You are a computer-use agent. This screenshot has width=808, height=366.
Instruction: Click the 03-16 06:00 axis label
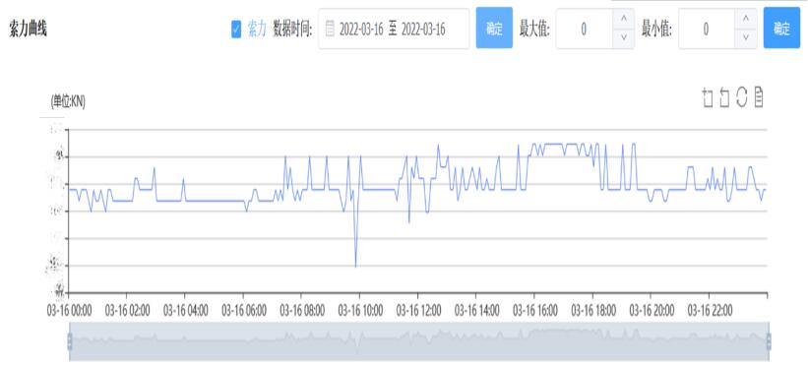[244, 311]
